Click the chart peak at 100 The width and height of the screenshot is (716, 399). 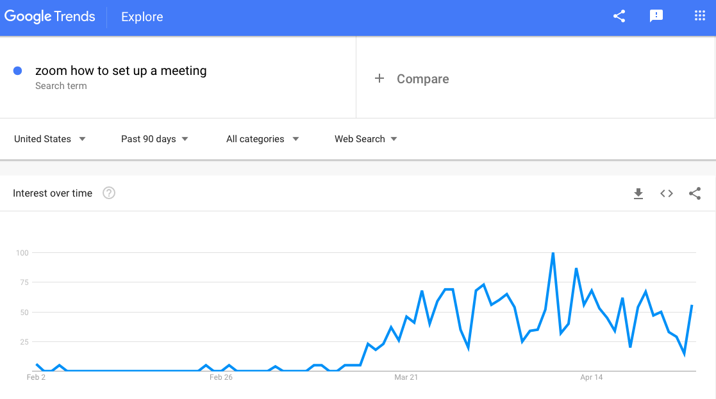[553, 254]
